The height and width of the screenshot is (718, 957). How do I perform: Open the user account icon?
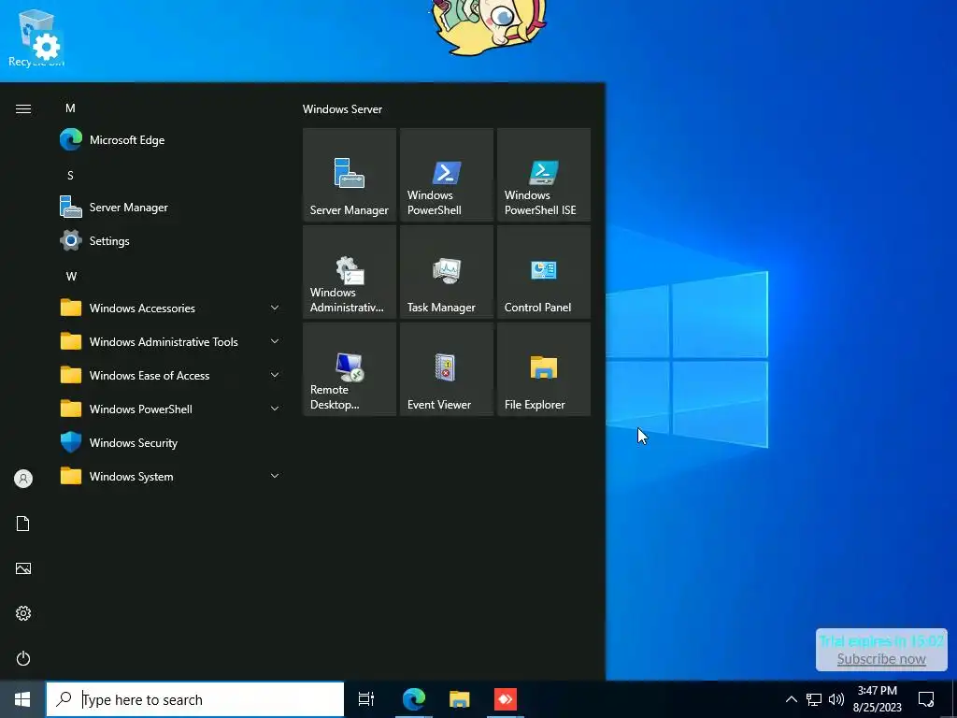tap(23, 479)
